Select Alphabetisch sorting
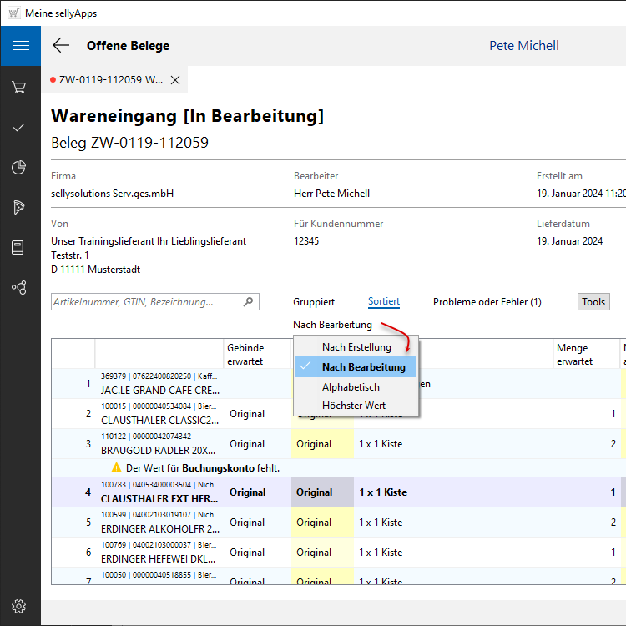 (351, 387)
